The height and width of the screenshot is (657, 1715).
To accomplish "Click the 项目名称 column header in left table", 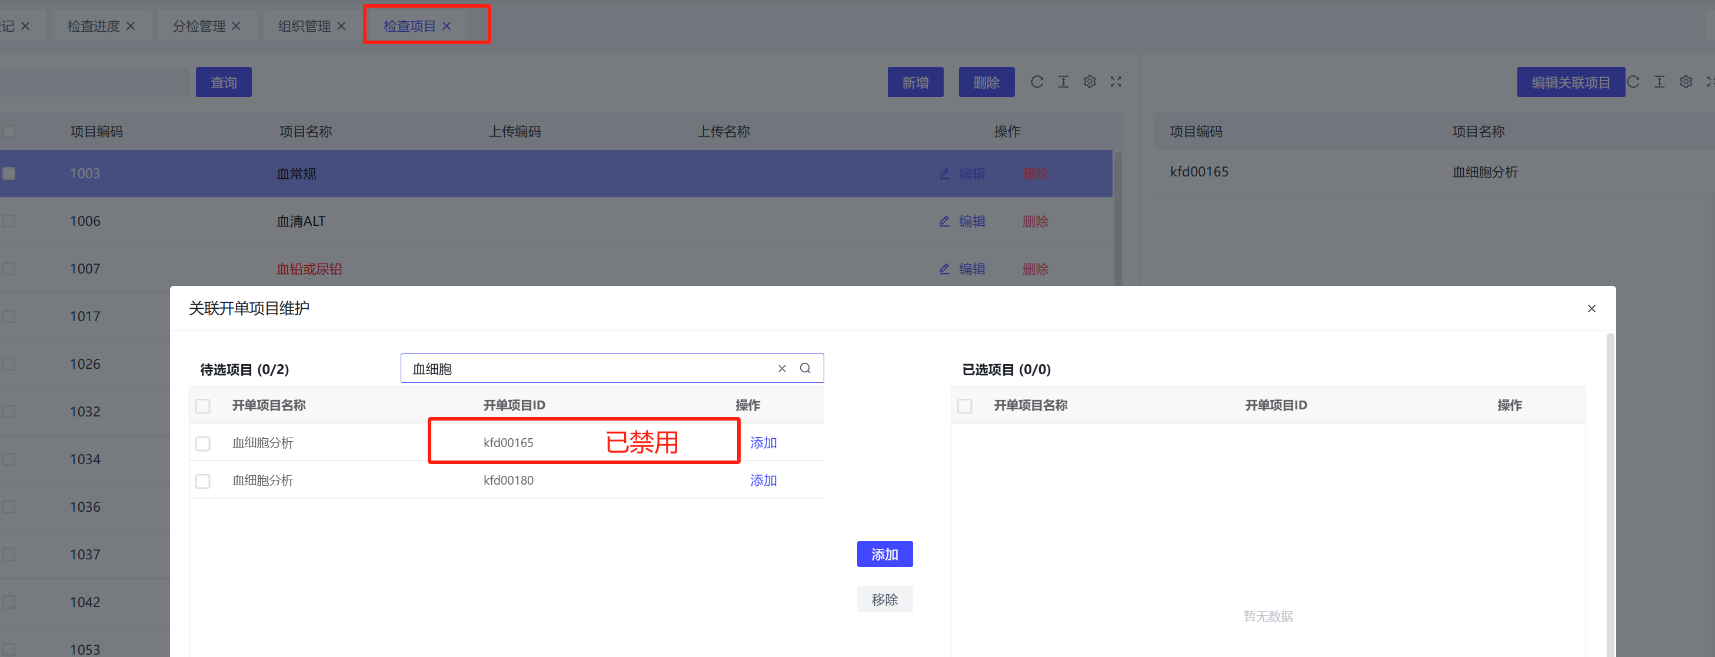I will [x=305, y=132].
